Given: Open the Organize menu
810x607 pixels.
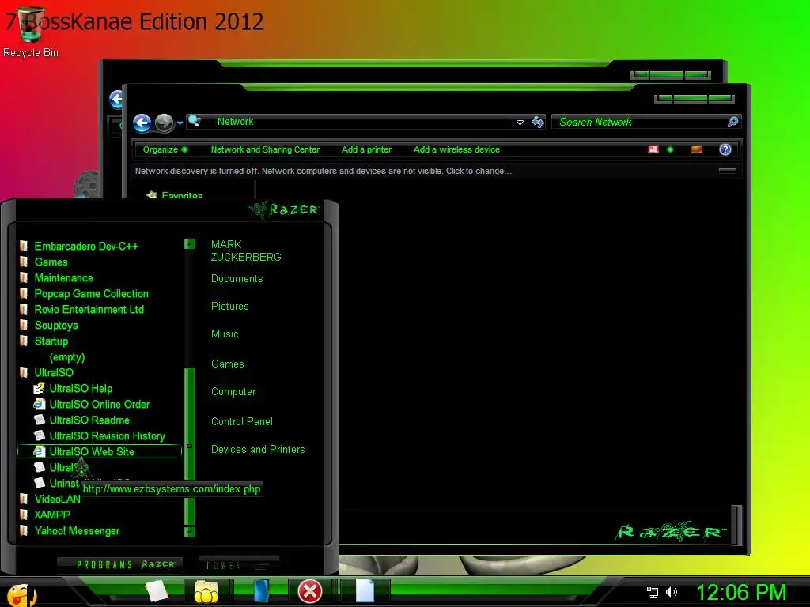Looking at the screenshot, I should pos(165,149).
